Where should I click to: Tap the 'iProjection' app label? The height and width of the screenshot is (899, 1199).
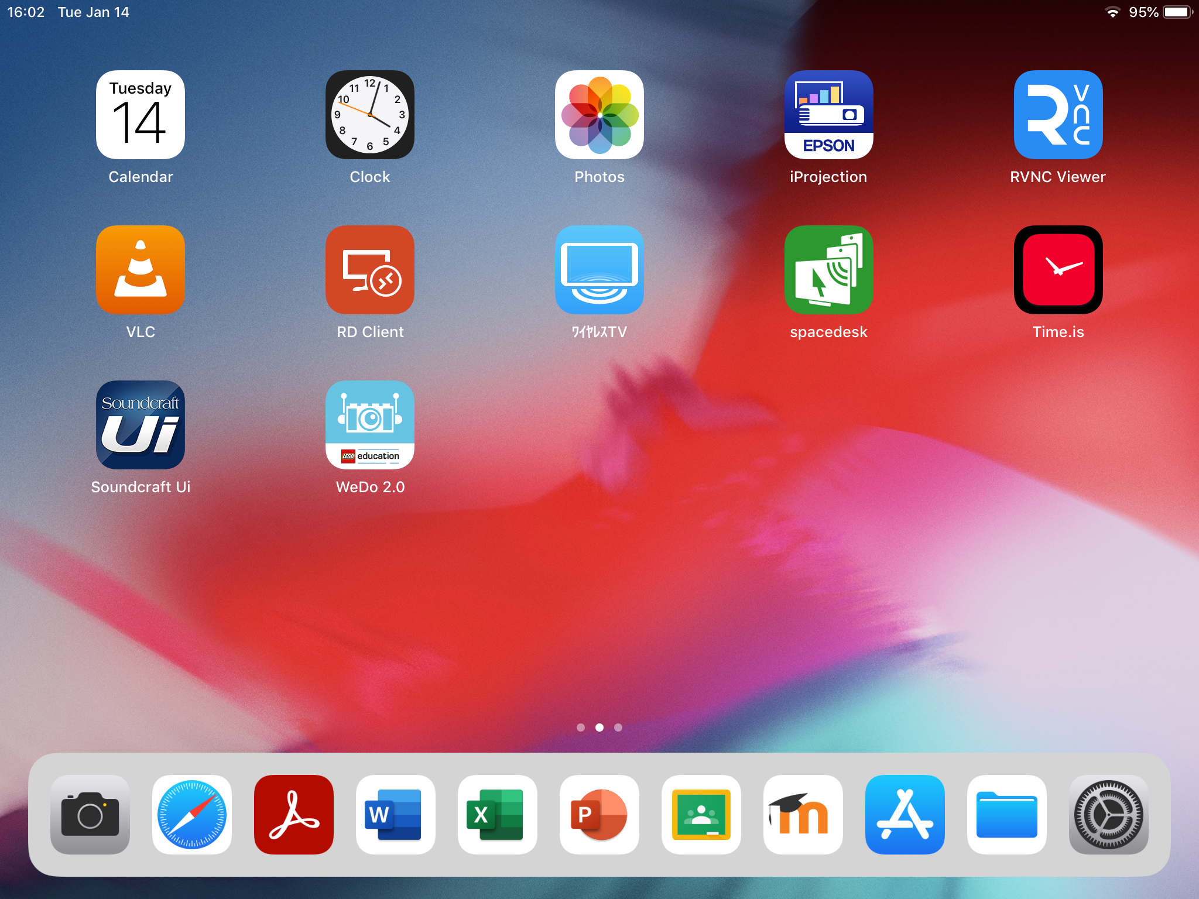pos(828,177)
